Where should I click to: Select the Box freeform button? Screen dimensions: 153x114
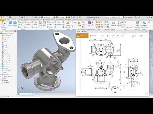coord(89,23)
